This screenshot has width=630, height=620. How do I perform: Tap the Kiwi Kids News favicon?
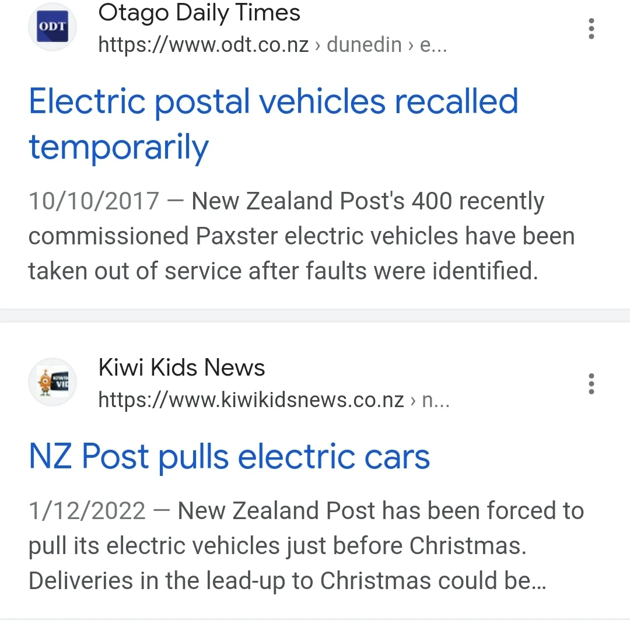(x=52, y=382)
